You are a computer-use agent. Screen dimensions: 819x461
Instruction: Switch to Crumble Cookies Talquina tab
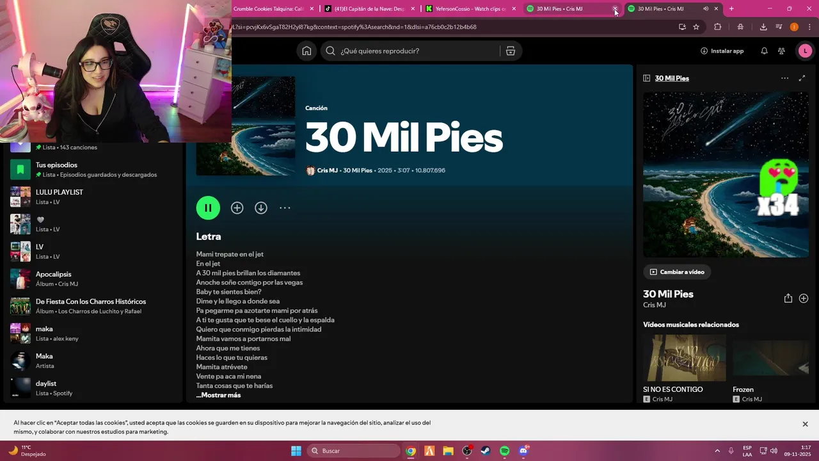[x=269, y=9]
